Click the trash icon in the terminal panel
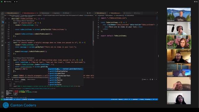 (152, 80)
